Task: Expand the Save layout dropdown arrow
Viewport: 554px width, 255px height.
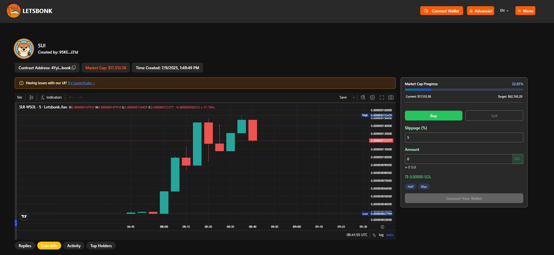Action: pos(354,97)
